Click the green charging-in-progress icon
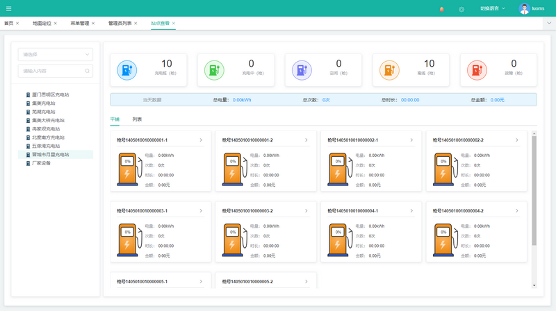 (x=214, y=70)
